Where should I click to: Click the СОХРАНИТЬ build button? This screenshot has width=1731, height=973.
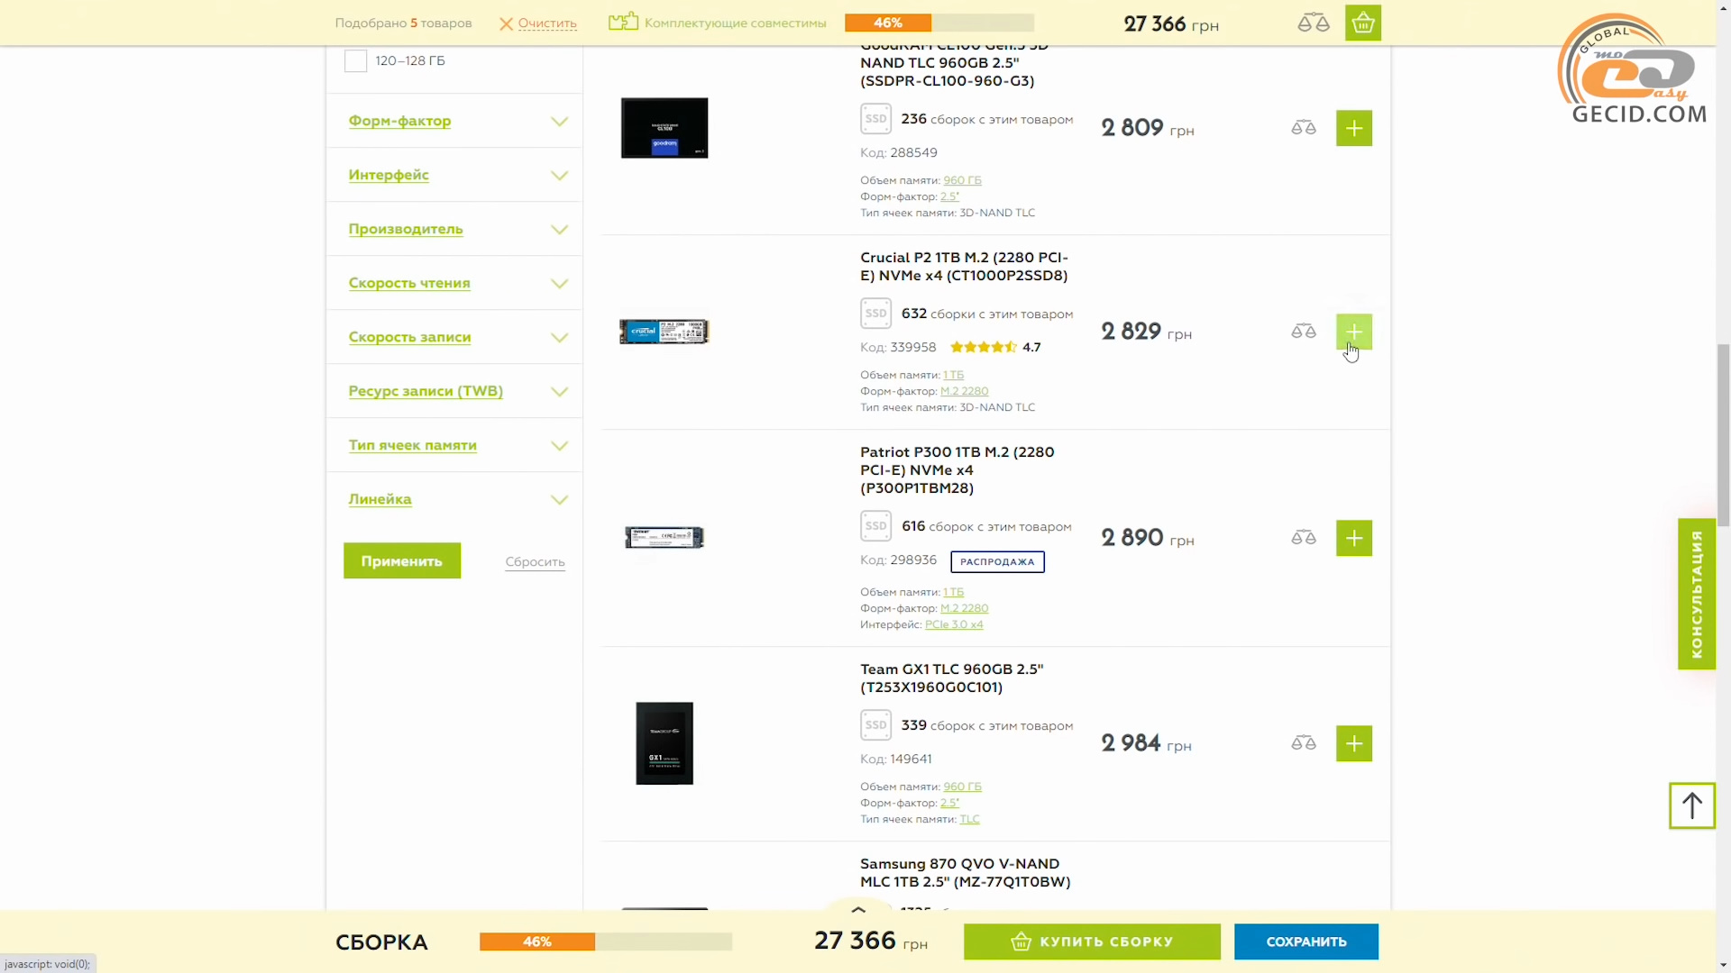[x=1305, y=941]
